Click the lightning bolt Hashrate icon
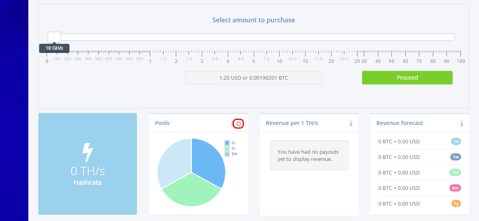The width and height of the screenshot is (479, 221). [x=87, y=153]
